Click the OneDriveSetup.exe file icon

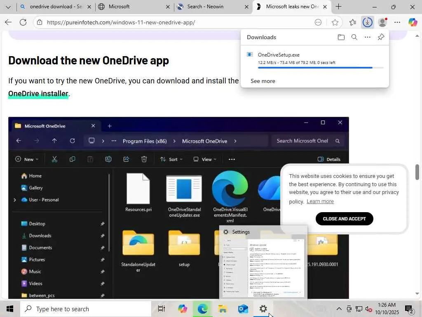(x=250, y=55)
